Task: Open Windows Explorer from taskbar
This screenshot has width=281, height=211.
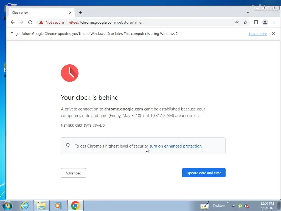Action: [41, 206]
